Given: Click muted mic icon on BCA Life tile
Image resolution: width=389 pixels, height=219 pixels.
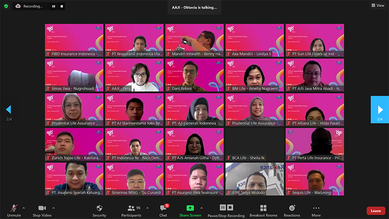Looking at the screenshot, I should pos(229,158).
